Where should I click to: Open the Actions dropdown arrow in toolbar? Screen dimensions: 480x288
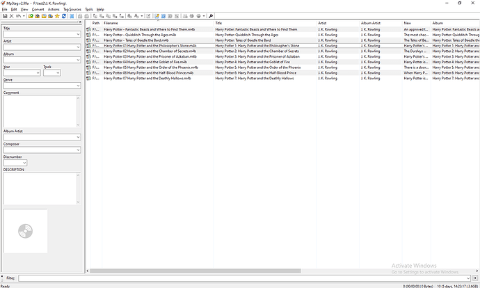pos(142,16)
